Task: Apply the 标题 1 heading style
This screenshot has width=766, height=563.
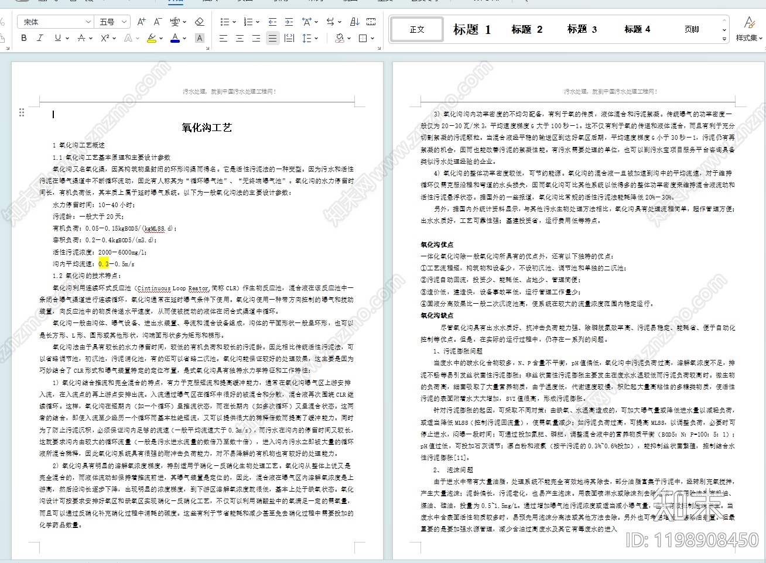Action: 472,29
